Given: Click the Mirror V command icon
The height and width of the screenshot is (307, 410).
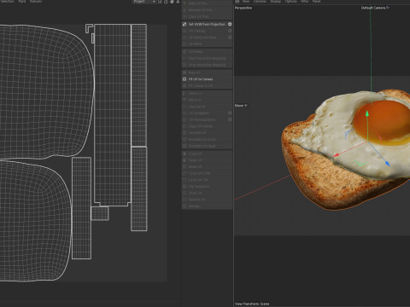Looking at the screenshot, I should tap(184, 100).
